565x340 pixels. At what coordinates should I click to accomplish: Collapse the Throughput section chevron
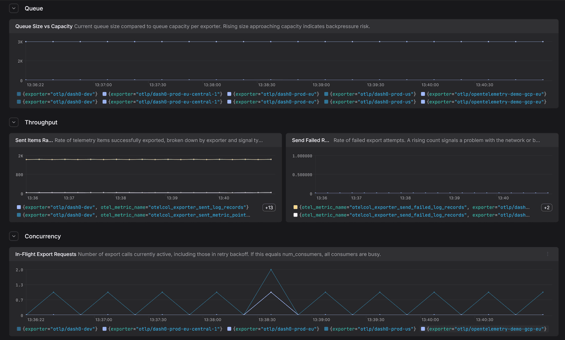(x=14, y=122)
